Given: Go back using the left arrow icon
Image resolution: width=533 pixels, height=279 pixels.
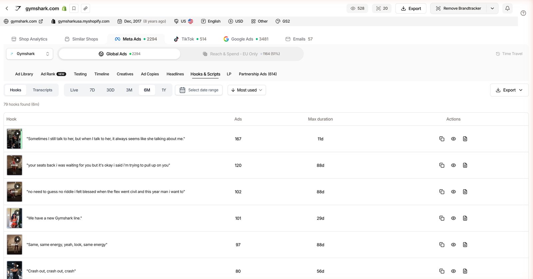Looking at the screenshot, I should [x=7, y=8].
